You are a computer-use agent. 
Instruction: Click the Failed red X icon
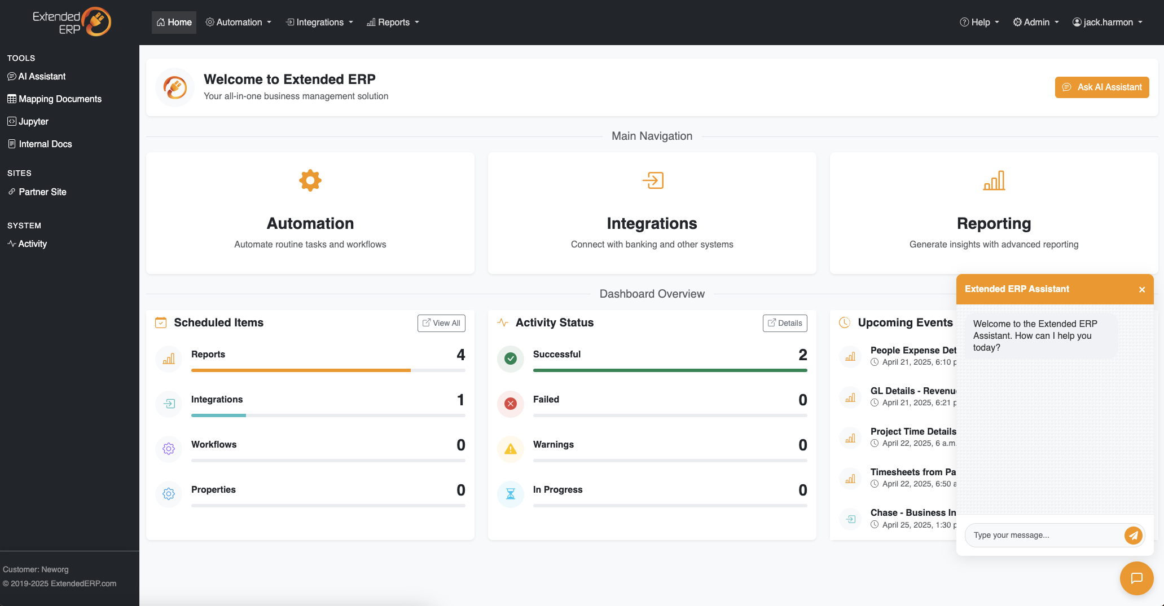pyautogui.click(x=511, y=404)
